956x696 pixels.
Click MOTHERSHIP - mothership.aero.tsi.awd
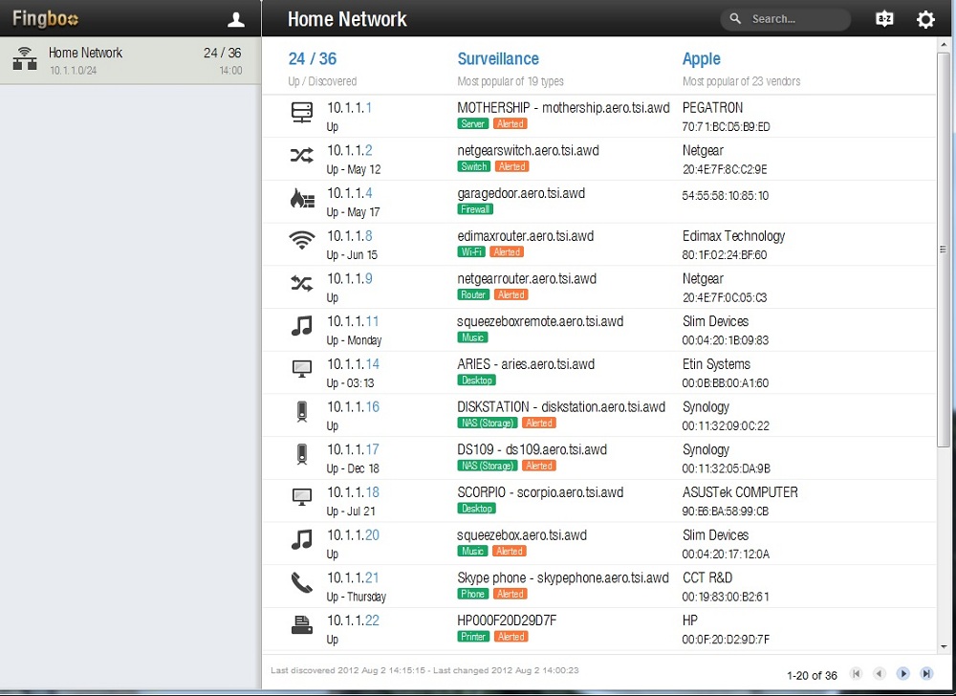pyautogui.click(x=563, y=108)
